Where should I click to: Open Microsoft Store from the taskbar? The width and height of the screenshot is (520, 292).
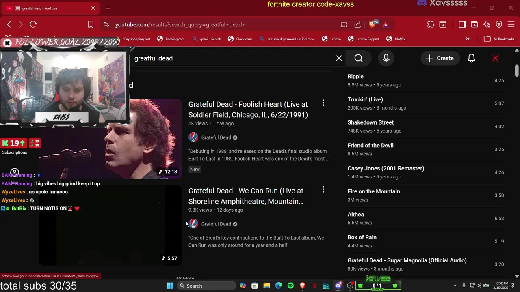(x=255, y=286)
